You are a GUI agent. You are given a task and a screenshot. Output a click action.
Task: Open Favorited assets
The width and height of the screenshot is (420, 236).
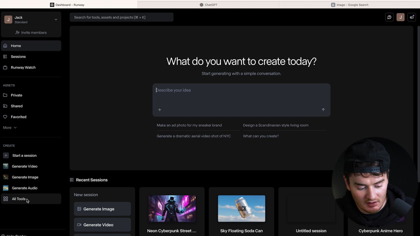[x=31, y=117]
